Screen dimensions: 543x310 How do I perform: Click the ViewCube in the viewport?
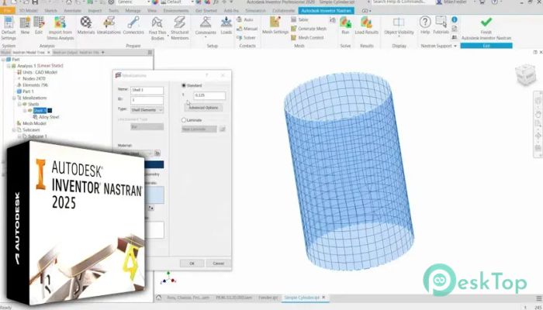(x=526, y=74)
